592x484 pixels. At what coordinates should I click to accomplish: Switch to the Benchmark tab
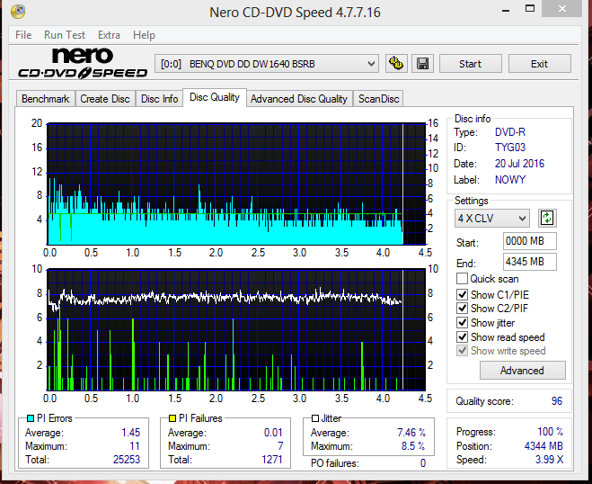click(45, 99)
